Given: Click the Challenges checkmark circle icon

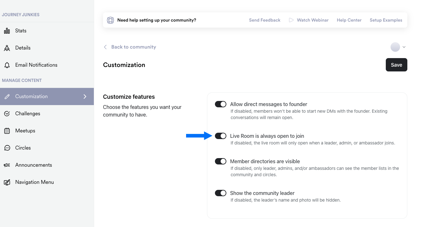Looking at the screenshot, I should [7, 114].
